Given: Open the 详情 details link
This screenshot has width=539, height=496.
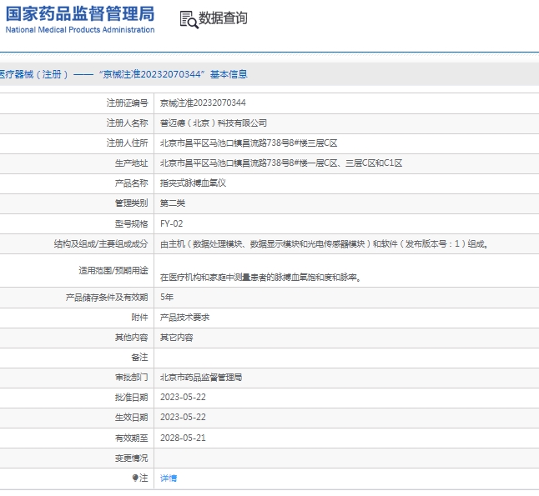Looking at the screenshot, I should point(169,478).
